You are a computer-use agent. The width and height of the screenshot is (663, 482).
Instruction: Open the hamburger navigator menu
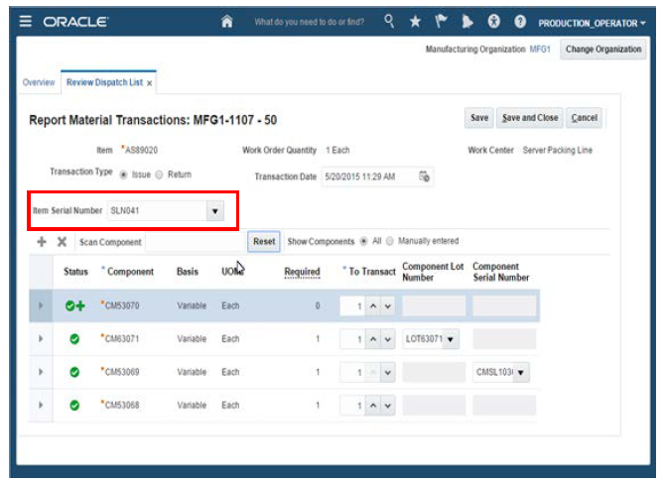[x=26, y=21]
